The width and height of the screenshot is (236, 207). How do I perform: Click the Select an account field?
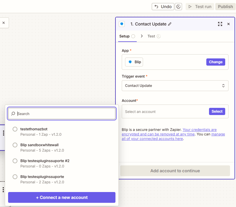tap(175, 111)
